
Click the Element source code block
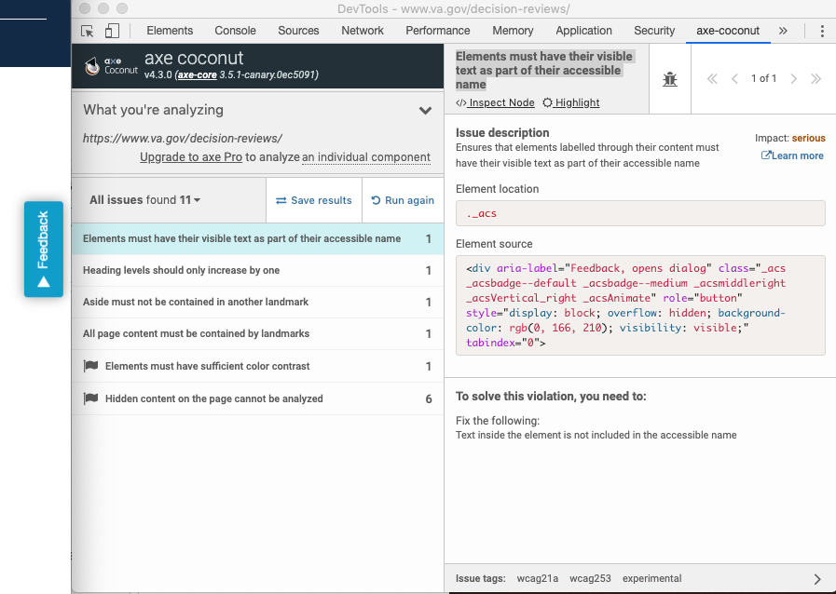pos(640,305)
